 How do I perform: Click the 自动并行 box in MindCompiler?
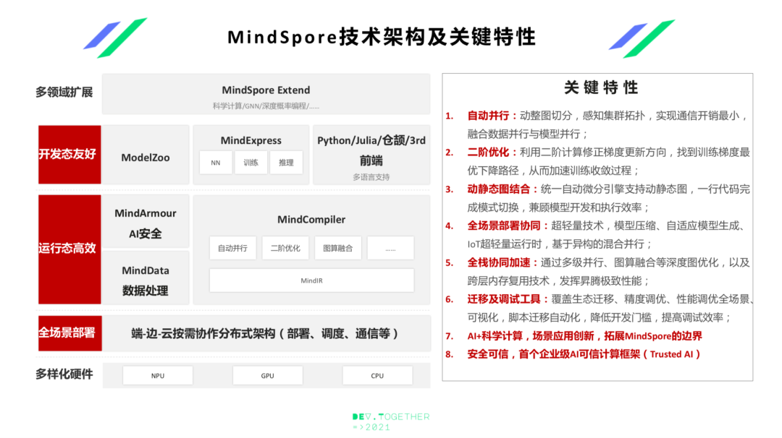click(x=232, y=248)
